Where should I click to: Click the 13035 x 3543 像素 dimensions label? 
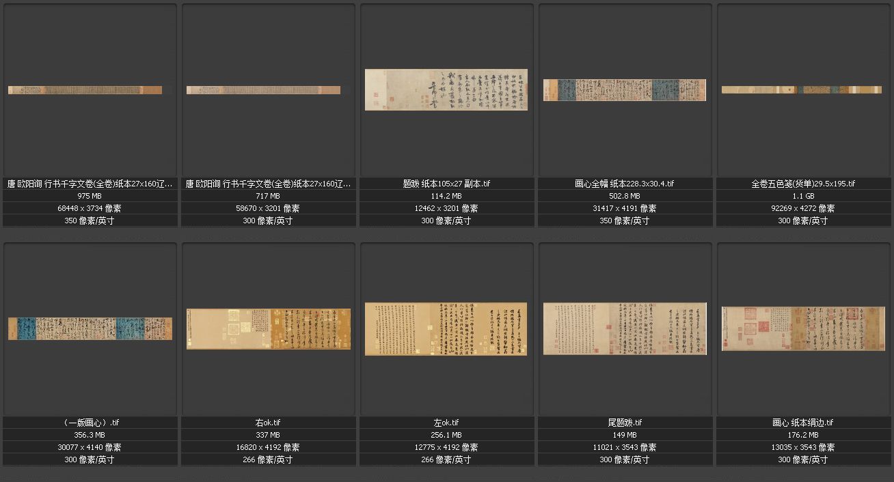click(803, 447)
